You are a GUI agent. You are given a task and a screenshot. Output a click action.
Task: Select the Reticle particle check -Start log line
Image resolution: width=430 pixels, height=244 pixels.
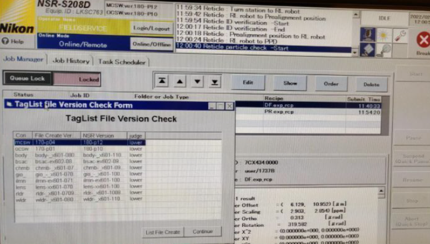[263, 48]
